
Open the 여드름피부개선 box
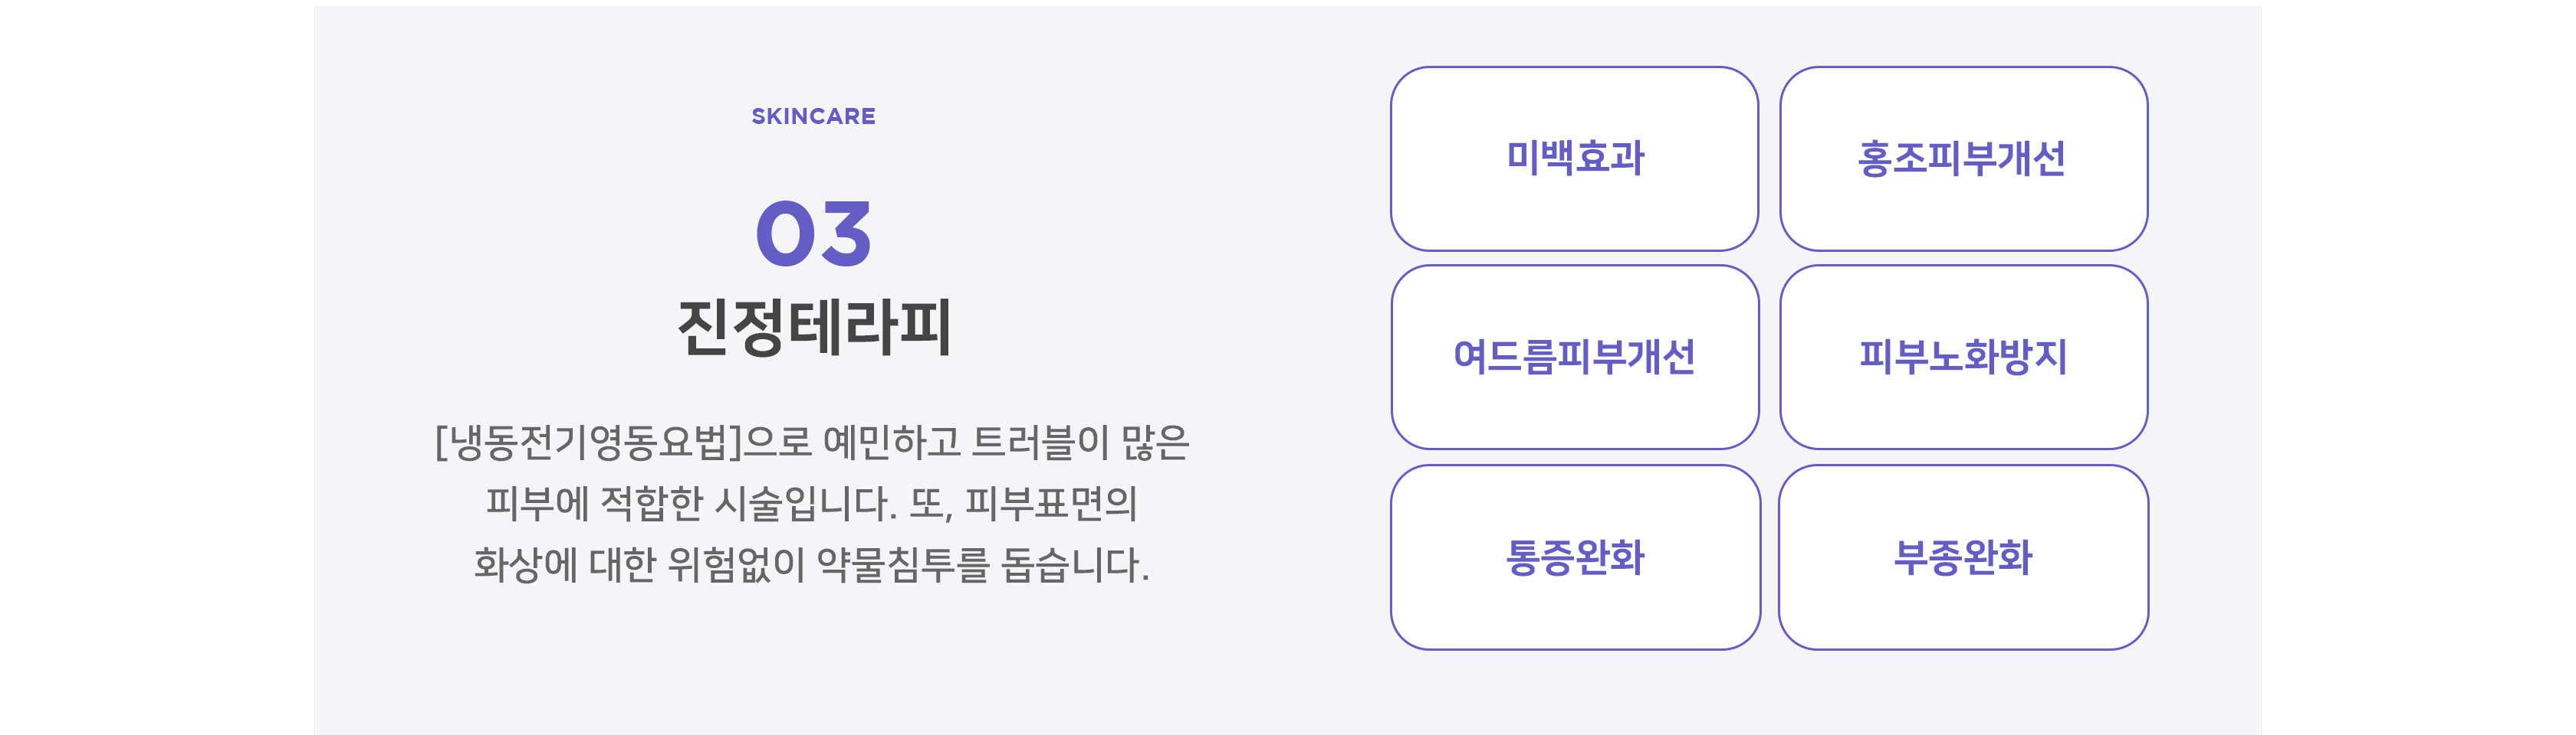[1574, 357]
